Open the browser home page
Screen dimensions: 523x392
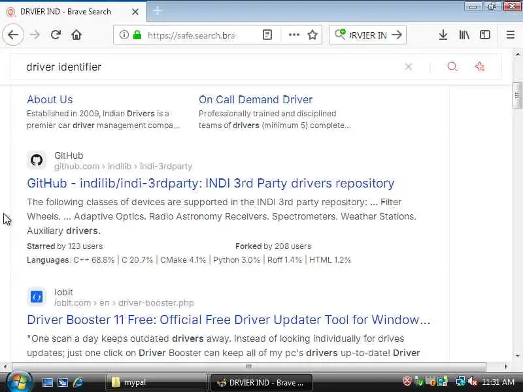click(x=76, y=35)
